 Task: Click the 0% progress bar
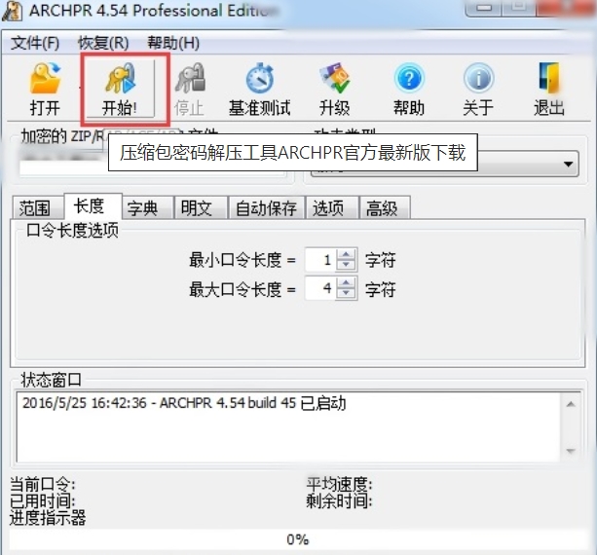(x=298, y=539)
